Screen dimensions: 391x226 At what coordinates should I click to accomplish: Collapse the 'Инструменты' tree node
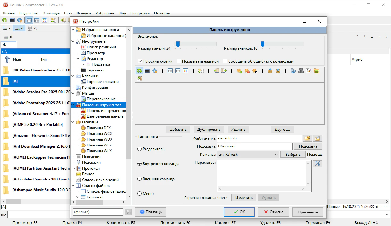click(73, 41)
